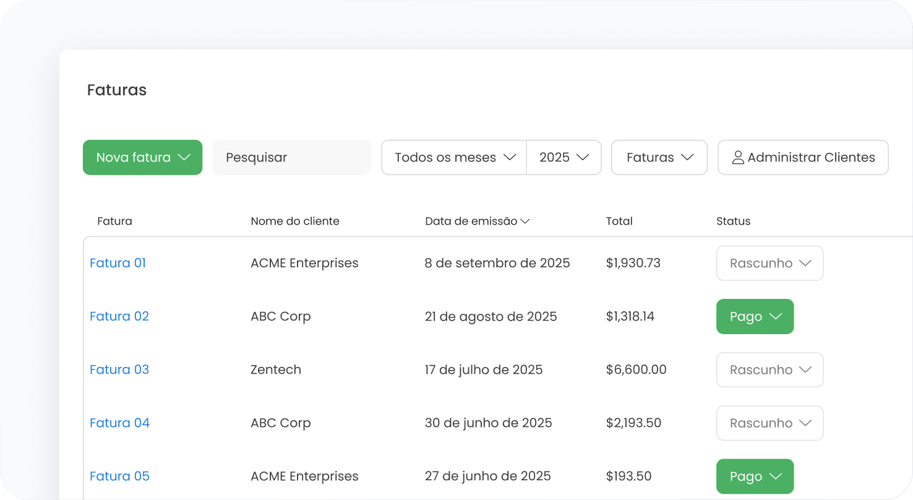
Task: Sort invoices by Data de emissão column
Action: point(473,221)
